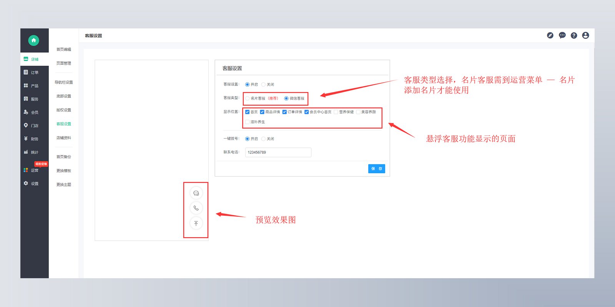Open the 首页备份 submenu item
The image size is (615, 307).
(x=64, y=157)
